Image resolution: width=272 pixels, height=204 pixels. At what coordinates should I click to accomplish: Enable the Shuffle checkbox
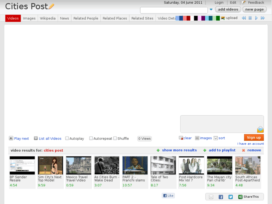point(115,138)
